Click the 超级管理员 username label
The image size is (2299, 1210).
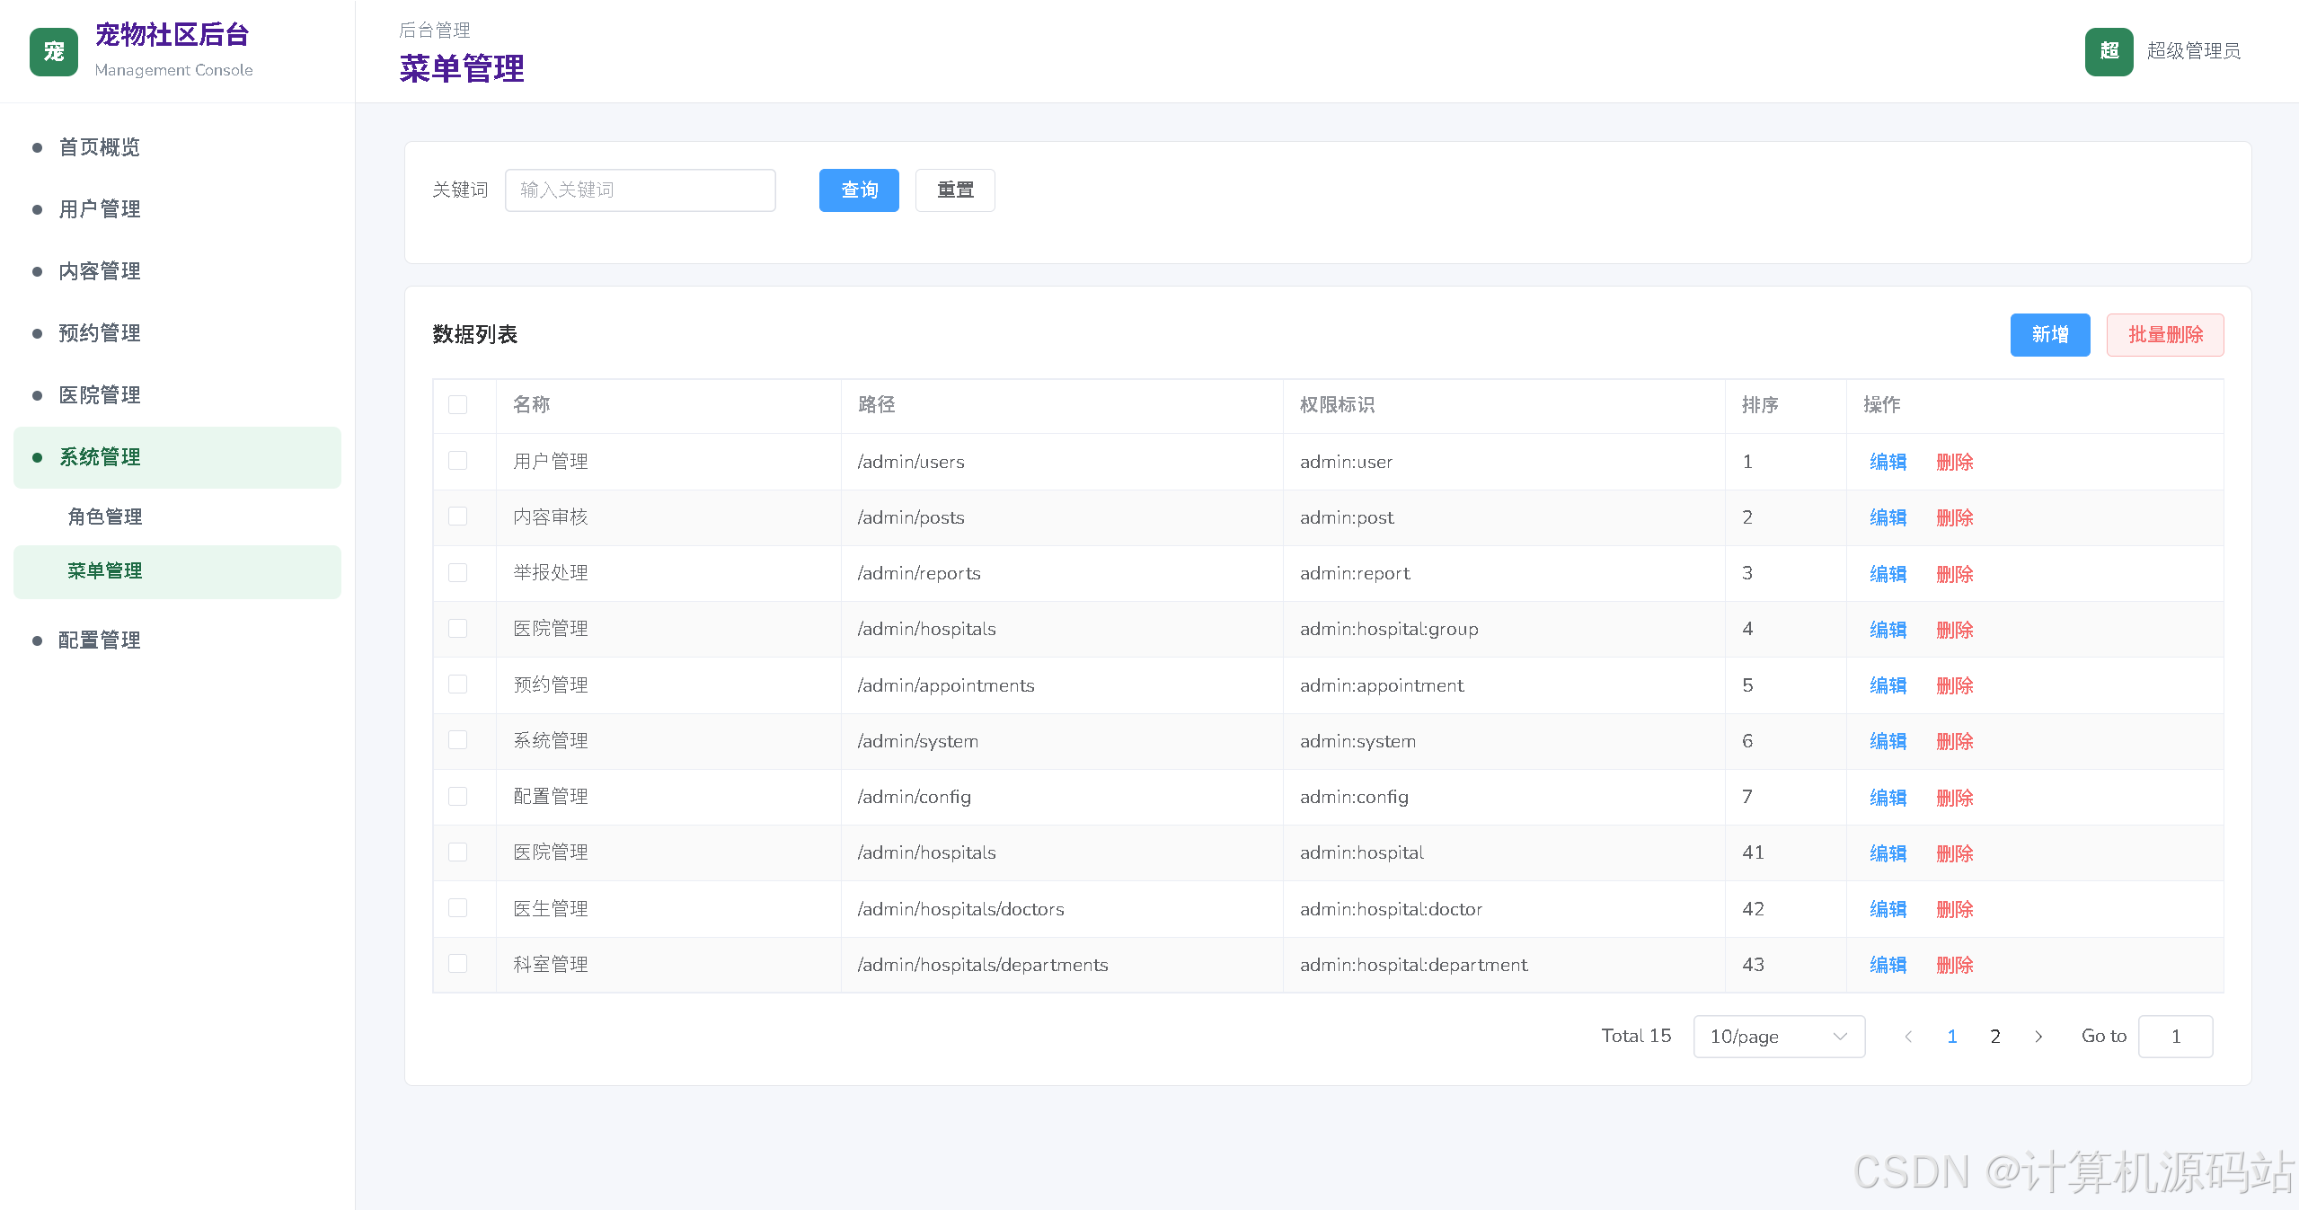click(2193, 51)
